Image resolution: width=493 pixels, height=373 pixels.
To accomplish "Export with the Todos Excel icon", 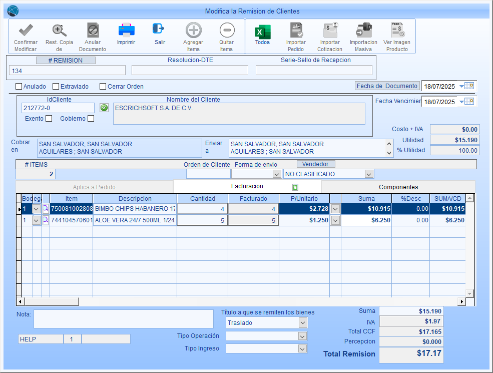I will click(262, 32).
